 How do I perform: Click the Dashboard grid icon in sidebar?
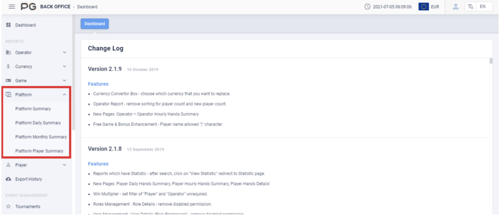tap(9, 25)
